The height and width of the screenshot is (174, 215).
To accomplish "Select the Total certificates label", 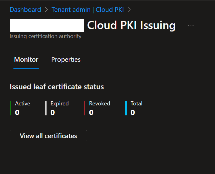I will (137, 104).
